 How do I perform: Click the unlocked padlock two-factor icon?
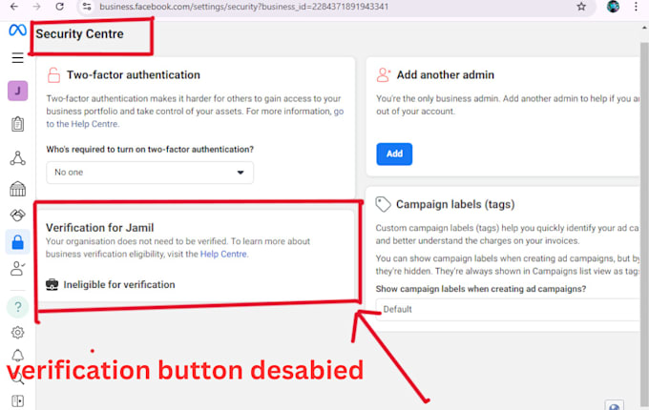pyautogui.click(x=53, y=74)
